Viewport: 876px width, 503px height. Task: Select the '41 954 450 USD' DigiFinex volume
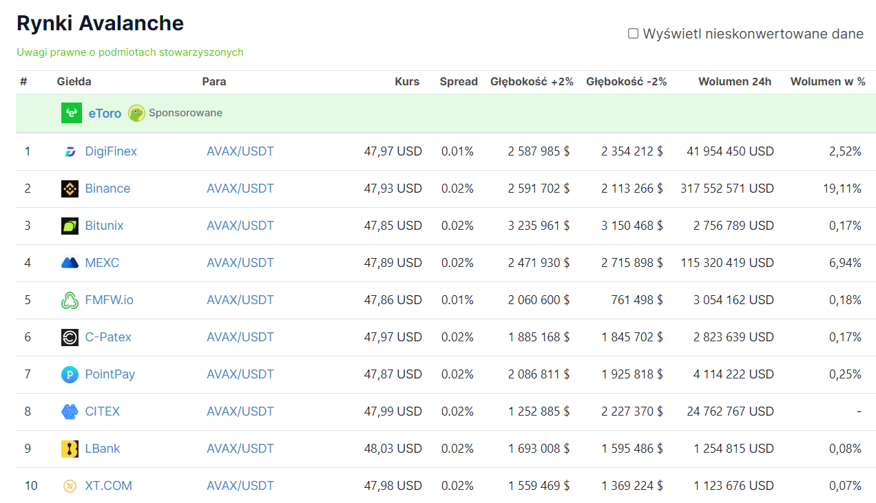coord(730,151)
